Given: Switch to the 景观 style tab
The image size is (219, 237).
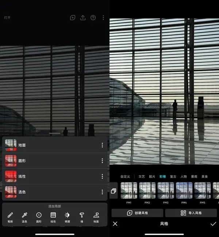Looking at the screenshot, I should (194, 176).
